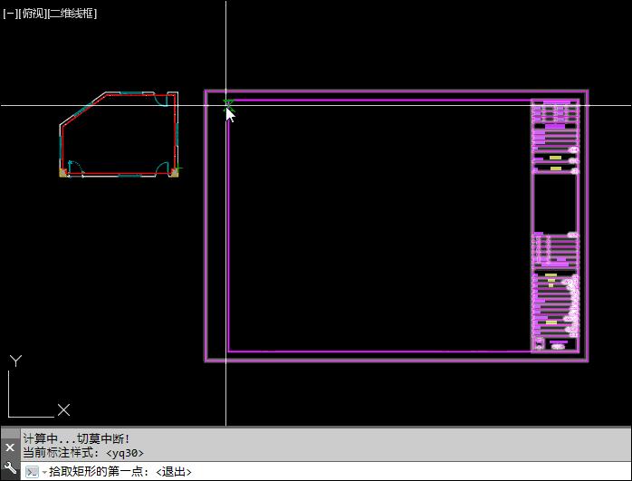
Task: Click the magenta title block column
Action: pos(555,226)
